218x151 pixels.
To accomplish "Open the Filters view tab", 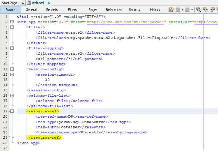I will [x=72, y=9].
